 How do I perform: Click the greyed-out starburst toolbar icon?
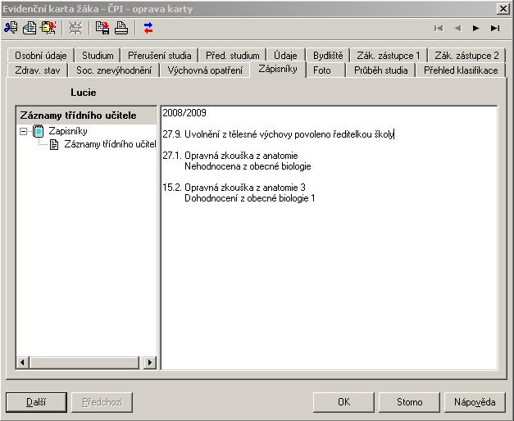click(x=75, y=28)
